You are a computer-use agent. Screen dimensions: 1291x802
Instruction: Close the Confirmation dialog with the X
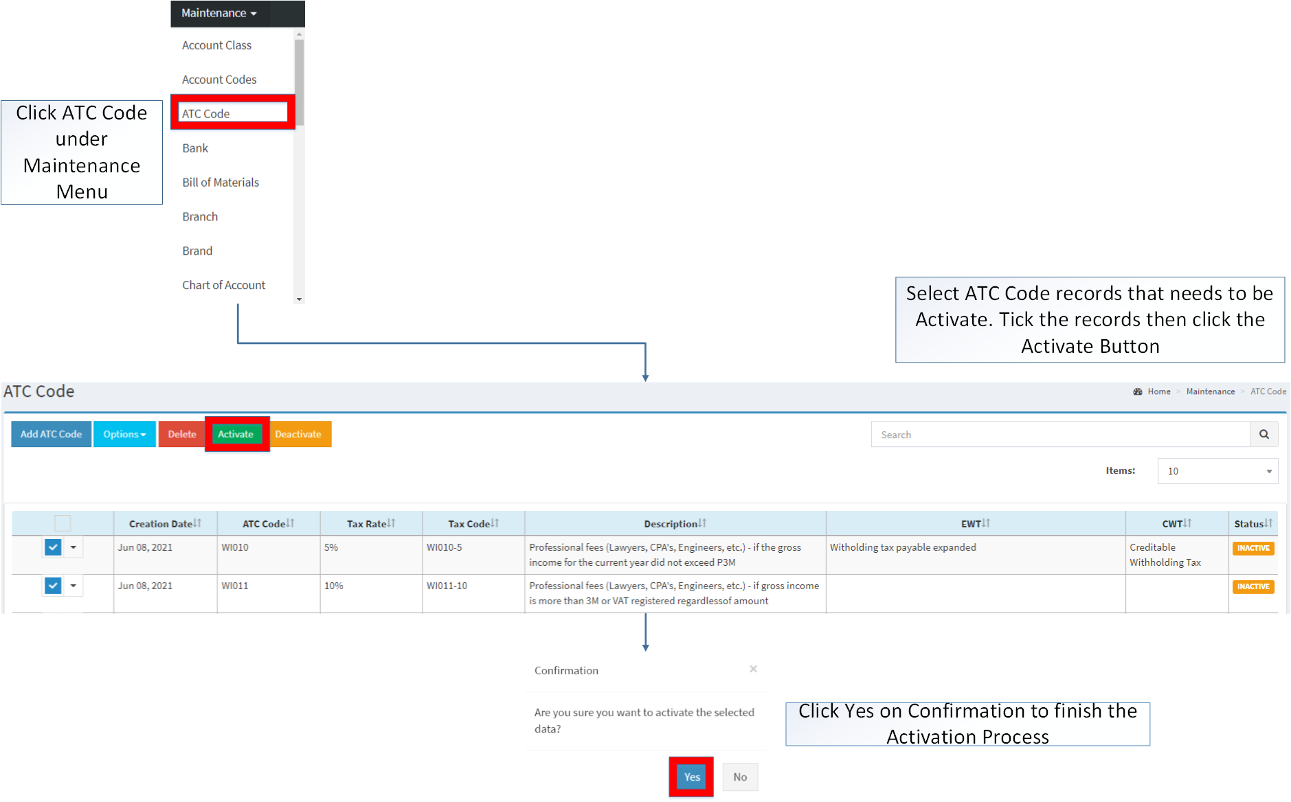click(753, 668)
